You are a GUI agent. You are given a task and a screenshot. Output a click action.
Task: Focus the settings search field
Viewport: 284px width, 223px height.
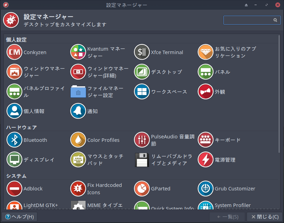(252, 20)
